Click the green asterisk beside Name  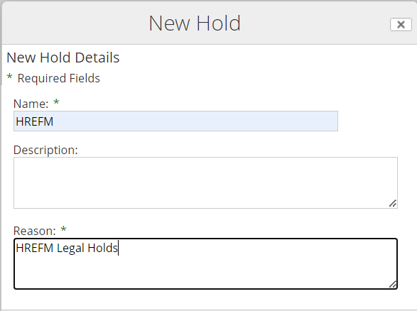point(56,103)
